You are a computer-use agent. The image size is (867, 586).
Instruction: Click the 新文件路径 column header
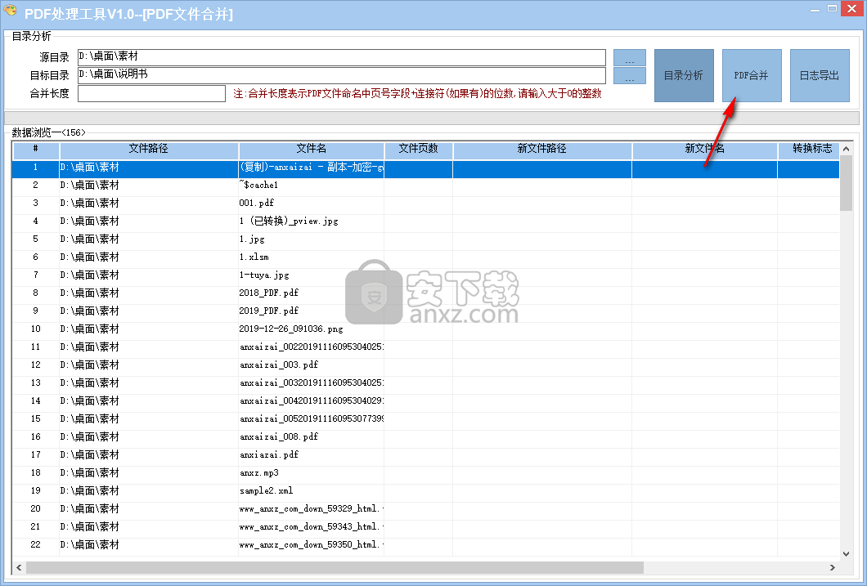(542, 149)
